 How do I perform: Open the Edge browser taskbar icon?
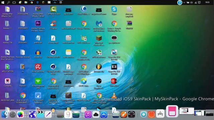coord(37,2)
